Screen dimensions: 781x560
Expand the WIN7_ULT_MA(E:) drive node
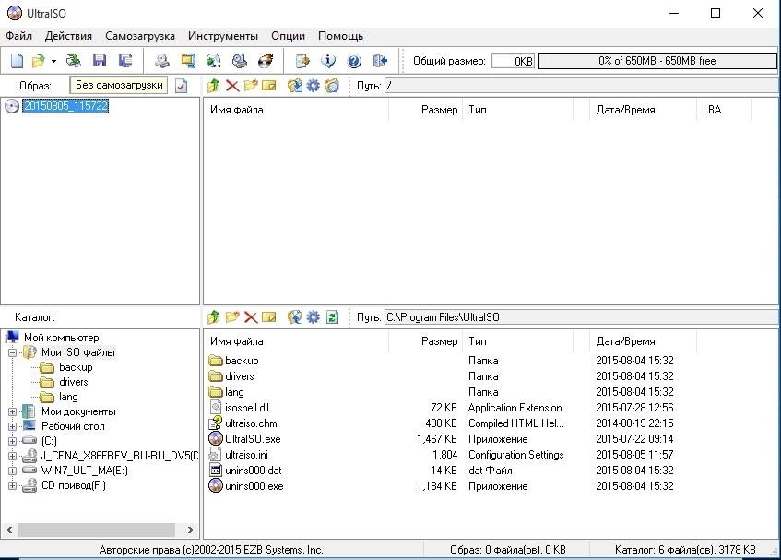(x=13, y=471)
